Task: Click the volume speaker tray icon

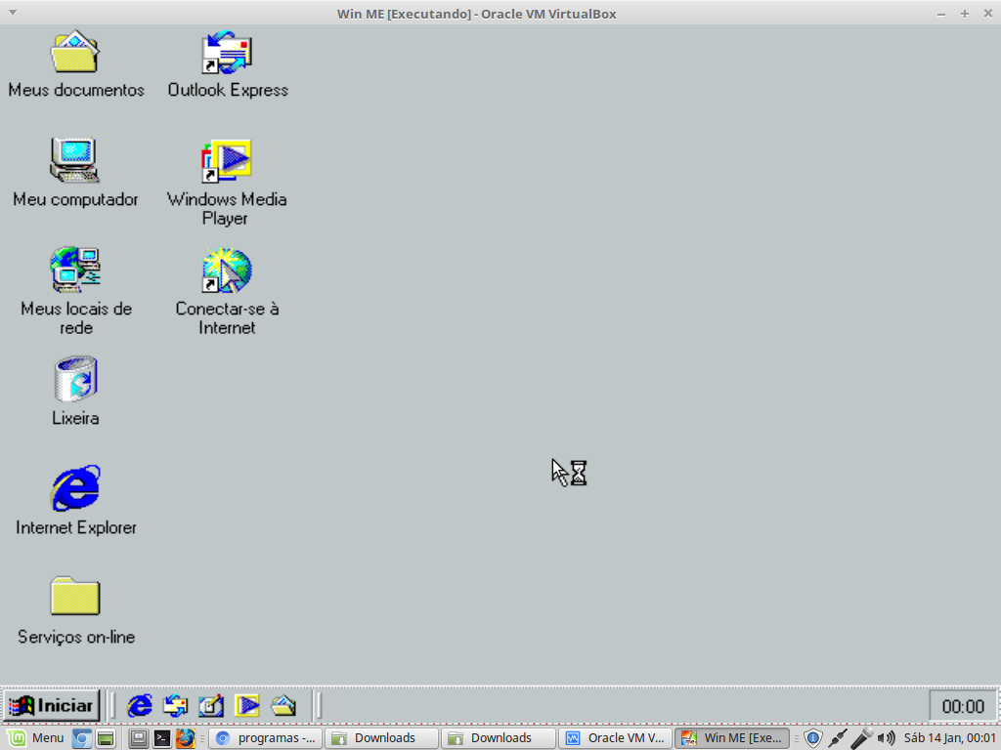Action: tap(886, 738)
